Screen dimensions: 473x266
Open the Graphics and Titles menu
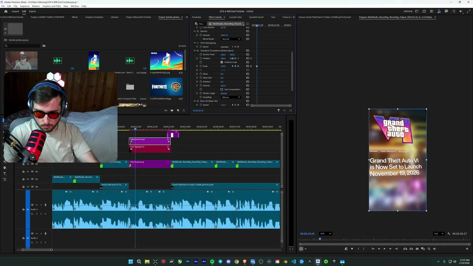52,6
